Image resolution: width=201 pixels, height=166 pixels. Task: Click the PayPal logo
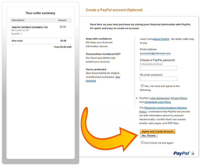(182, 153)
